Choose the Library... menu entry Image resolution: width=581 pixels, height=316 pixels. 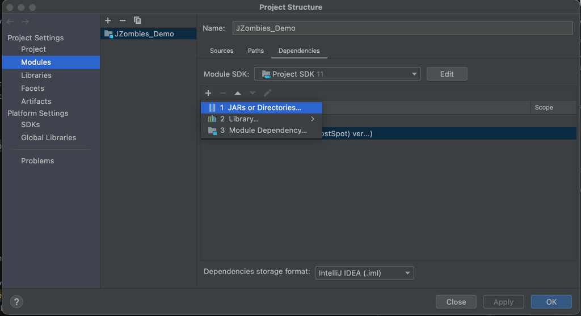(261, 119)
